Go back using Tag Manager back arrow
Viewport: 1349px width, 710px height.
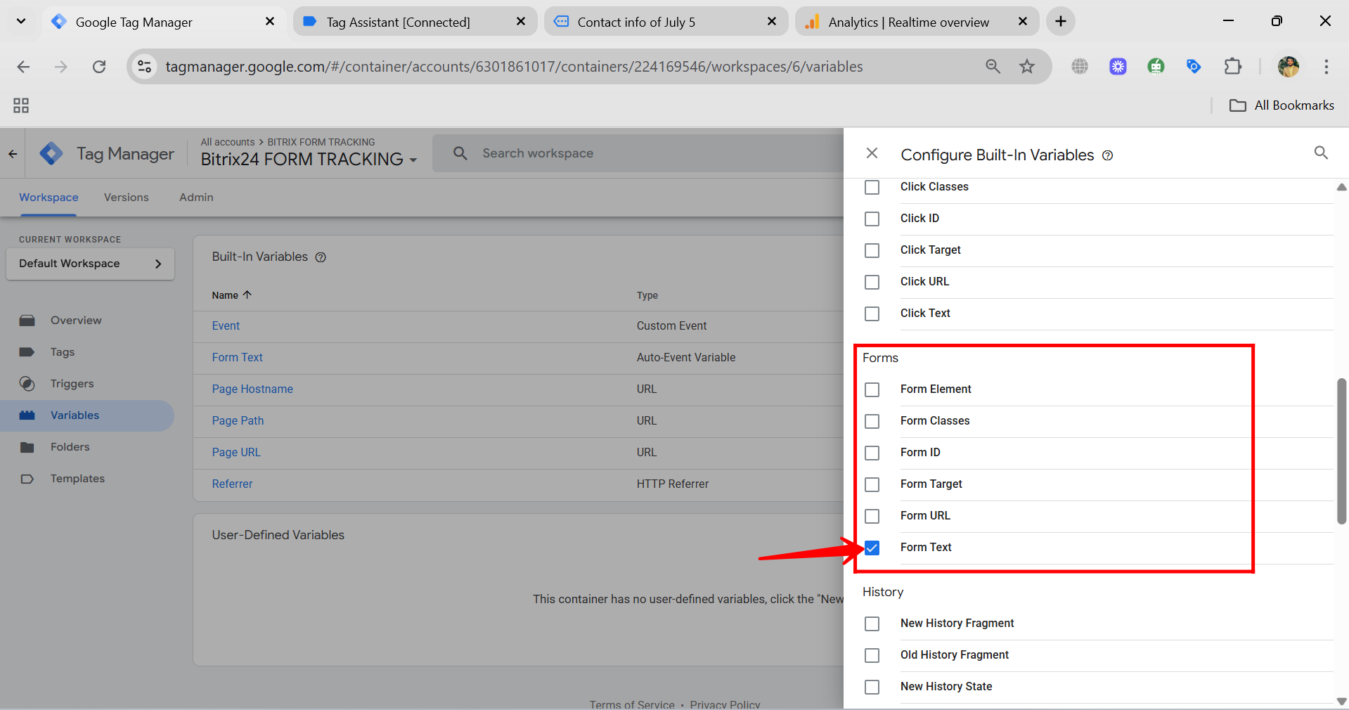click(13, 153)
